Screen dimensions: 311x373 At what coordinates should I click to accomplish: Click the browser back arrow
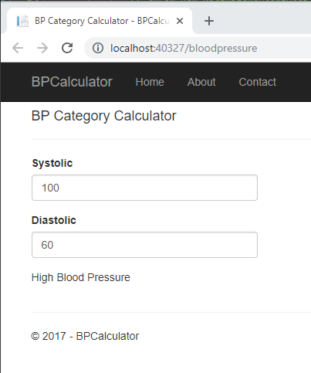point(18,48)
